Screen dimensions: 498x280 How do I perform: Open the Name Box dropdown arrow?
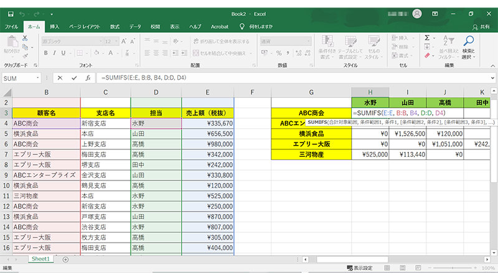(37, 78)
